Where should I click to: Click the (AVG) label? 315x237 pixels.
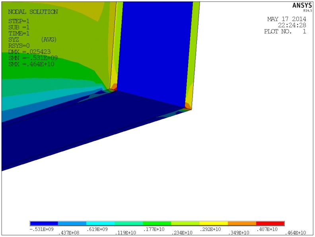pyautogui.click(x=49, y=40)
